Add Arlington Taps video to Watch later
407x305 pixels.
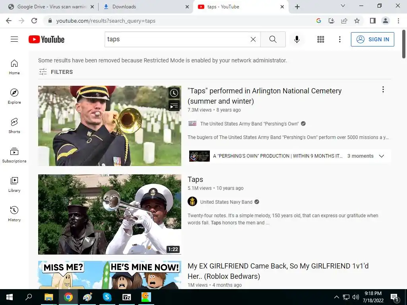(x=174, y=93)
